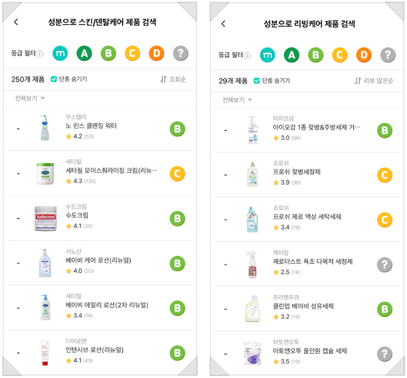Toggle 단종 숨기기 checkbox for 250 products
407x378 pixels.
pyautogui.click(x=54, y=79)
